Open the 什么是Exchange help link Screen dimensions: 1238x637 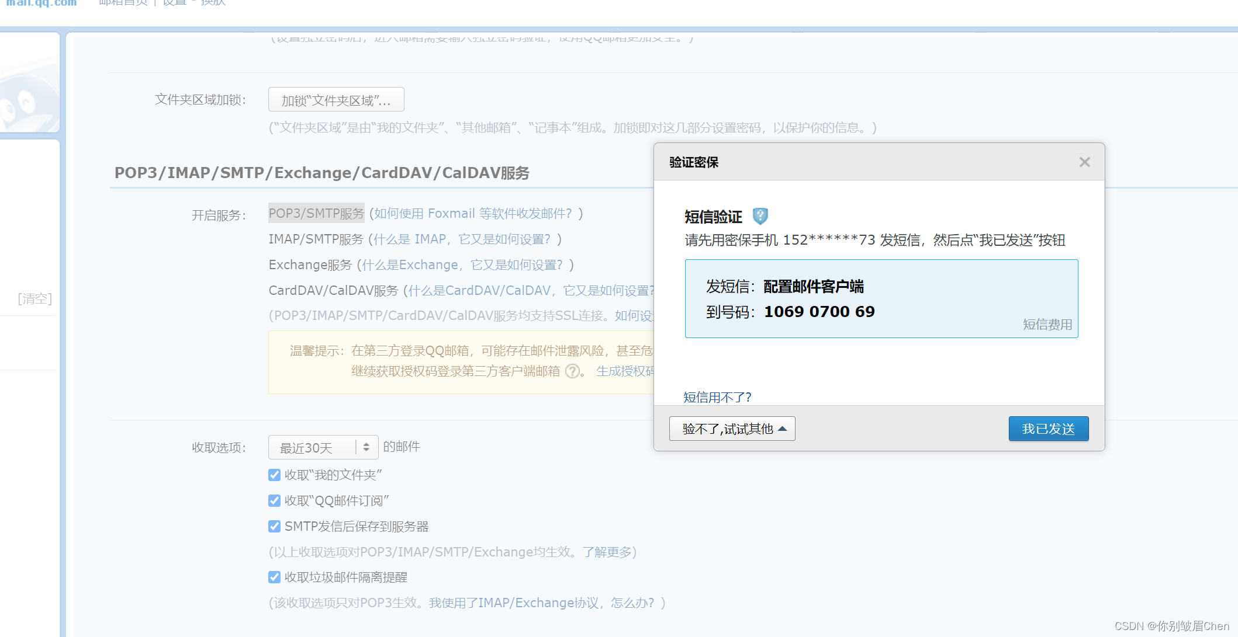[x=462, y=265]
